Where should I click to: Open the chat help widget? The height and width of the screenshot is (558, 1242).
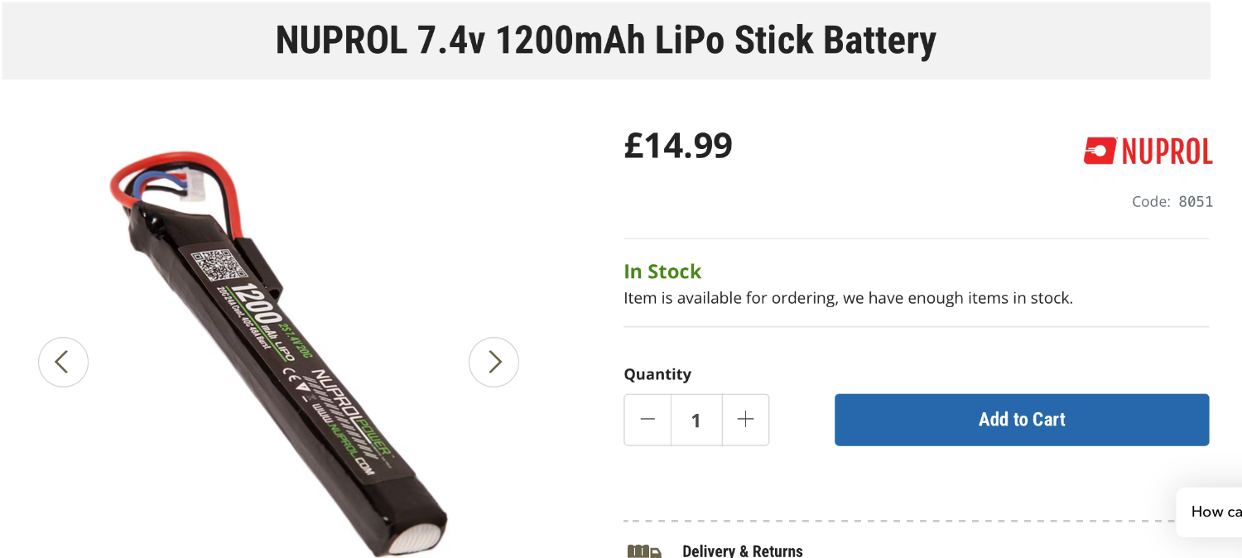(x=1213, y=512)
